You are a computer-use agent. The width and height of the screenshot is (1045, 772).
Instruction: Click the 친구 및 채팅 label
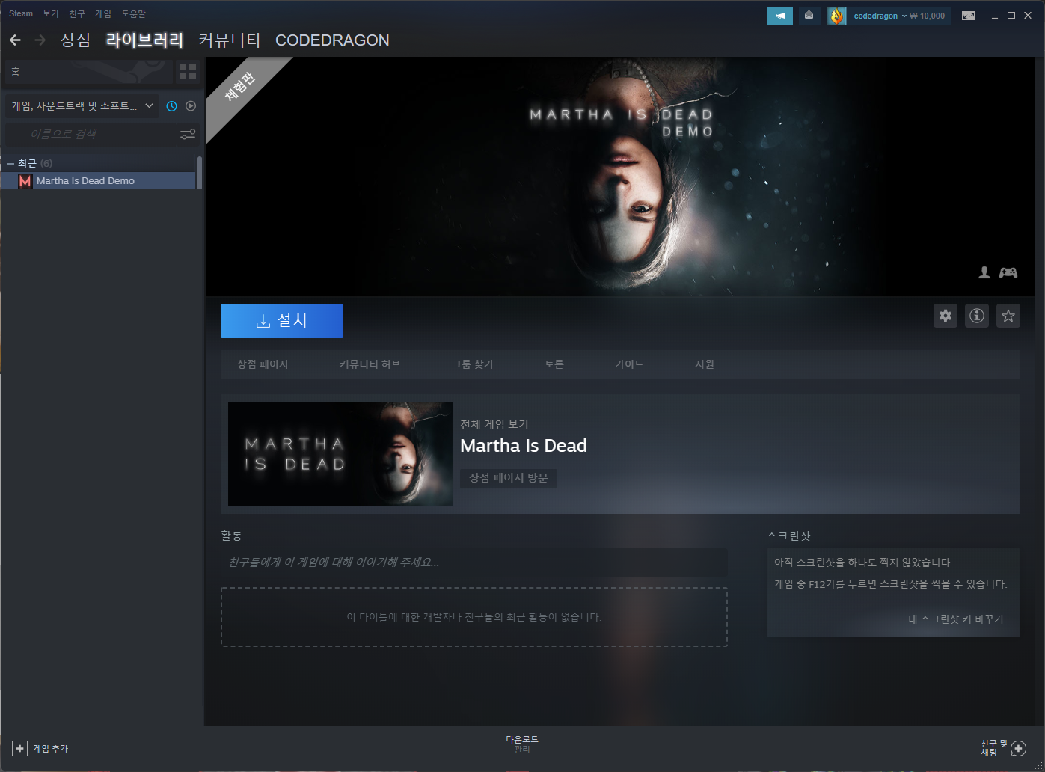point(994,748)
